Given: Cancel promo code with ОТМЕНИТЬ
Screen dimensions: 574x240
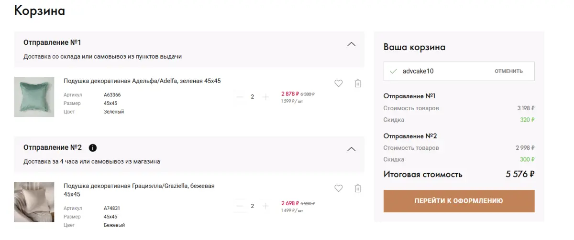Looking at the screenshot, I should point(508,71).
